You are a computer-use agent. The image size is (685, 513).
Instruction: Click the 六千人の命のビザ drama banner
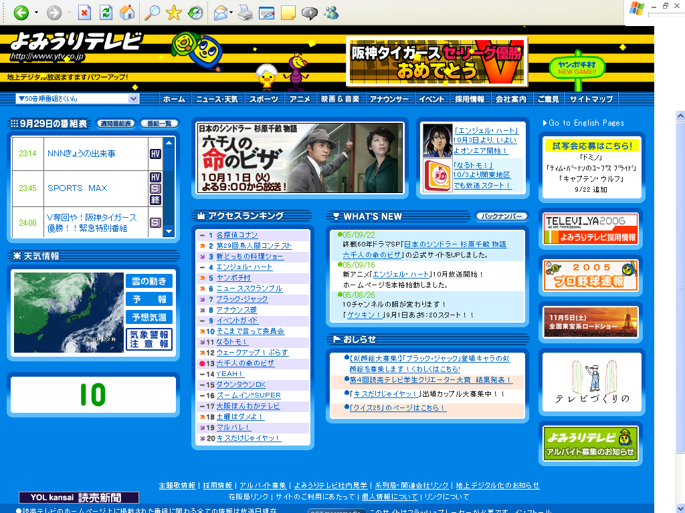tap(300, 158)
